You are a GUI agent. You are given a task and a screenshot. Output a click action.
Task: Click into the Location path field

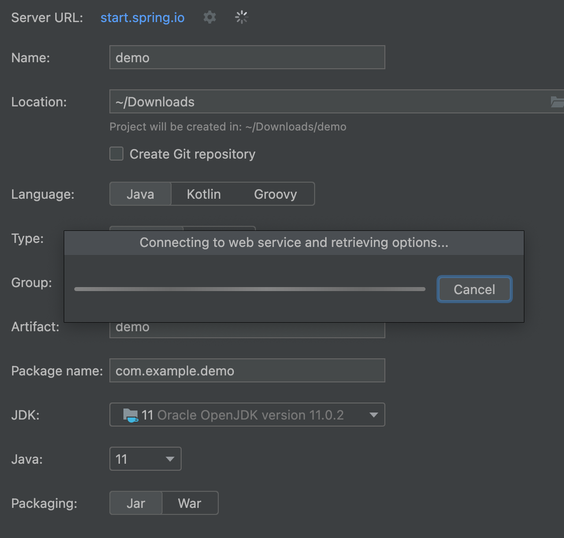coord(326,102)
